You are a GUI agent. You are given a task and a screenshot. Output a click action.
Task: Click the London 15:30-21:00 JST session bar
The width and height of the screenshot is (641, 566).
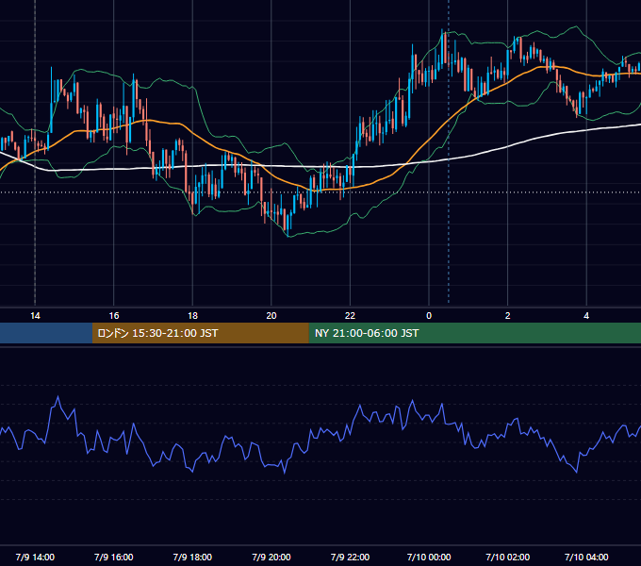coord(200,333)
